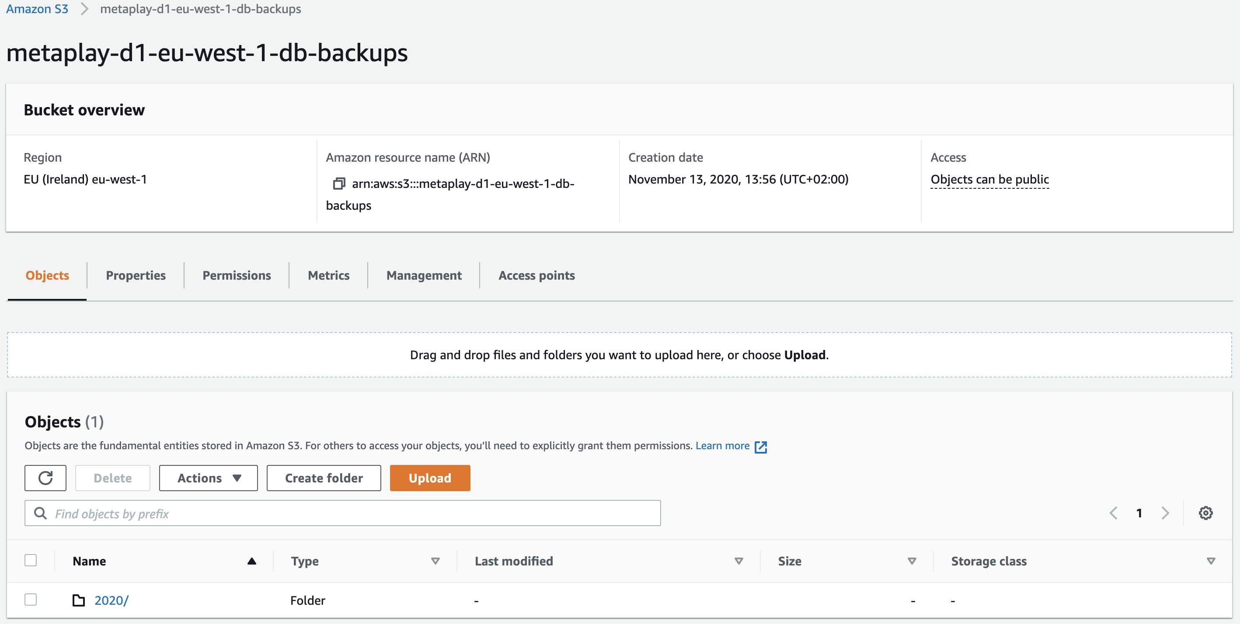Open the Management tab

pos(424,275)
